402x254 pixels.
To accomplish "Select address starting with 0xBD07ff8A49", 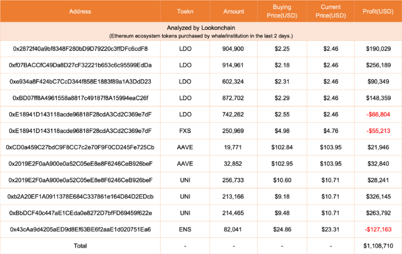I will 80,98.
